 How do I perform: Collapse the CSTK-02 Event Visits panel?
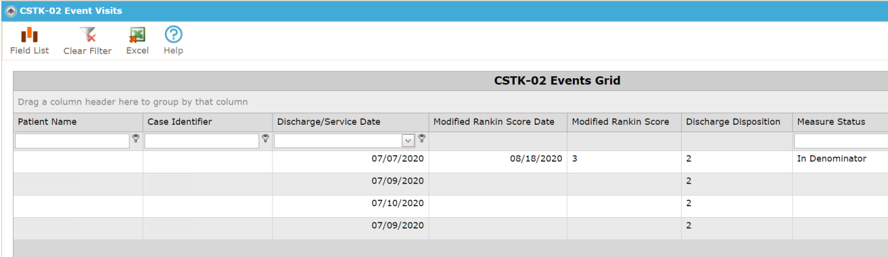11,11
